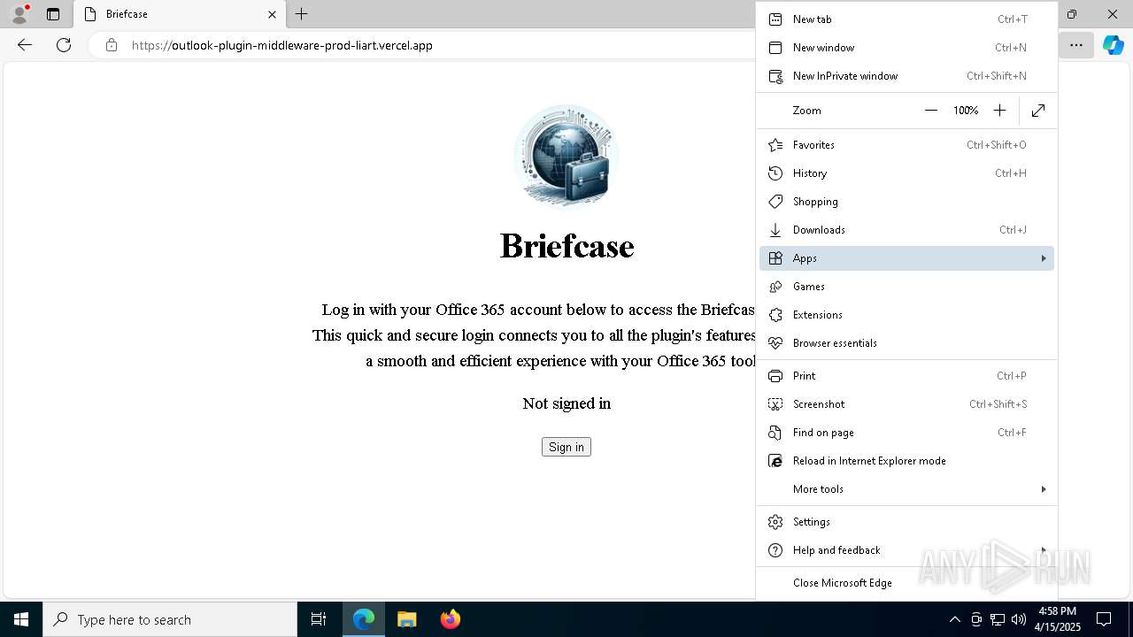Decrease zoom with the minus button
Viewport: 1133px width, 637px height.
pyautogui.click(x=930, y=111)
